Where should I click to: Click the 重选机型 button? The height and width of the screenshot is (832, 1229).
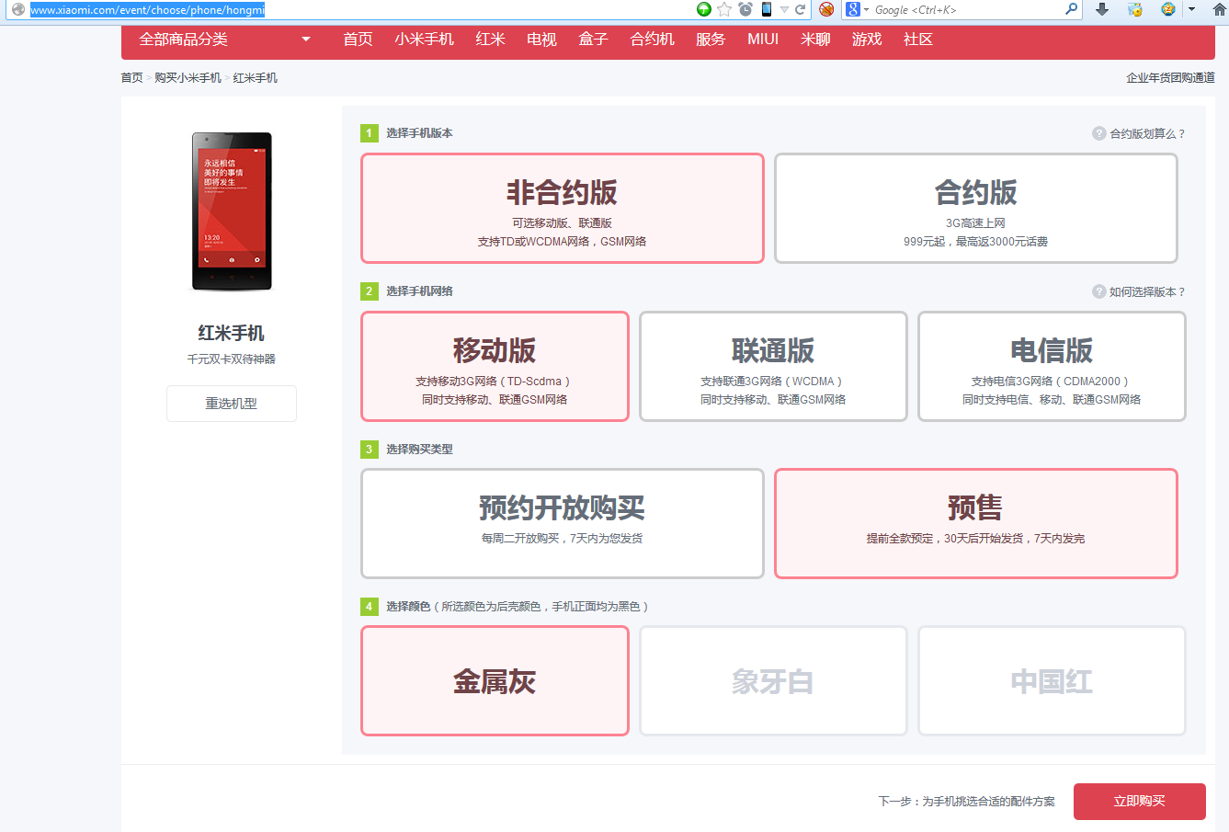click(x=232, y=404)
